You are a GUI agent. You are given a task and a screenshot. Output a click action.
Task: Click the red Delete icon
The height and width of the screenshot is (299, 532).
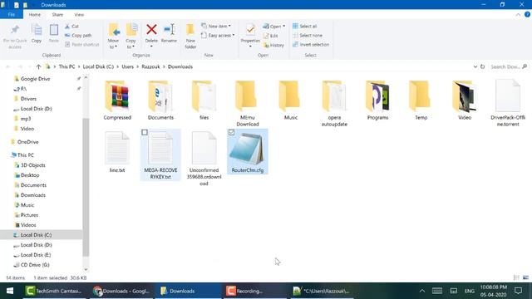pos(151,30)
